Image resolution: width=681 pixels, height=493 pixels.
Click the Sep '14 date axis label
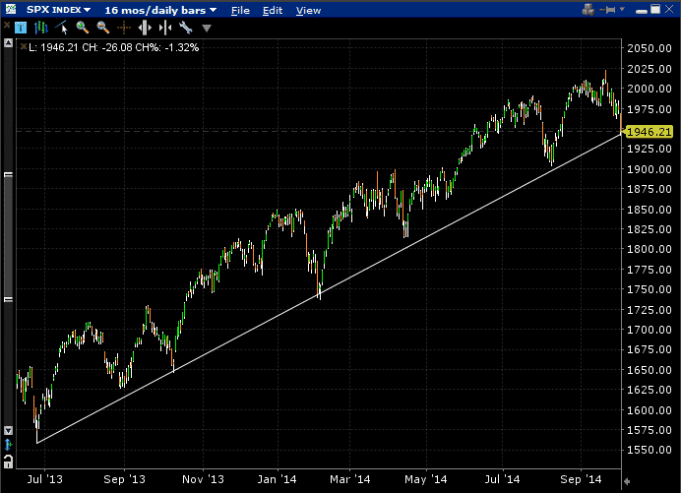point(581,479)
